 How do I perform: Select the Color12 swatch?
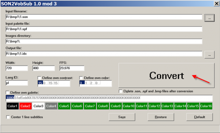[154, 106]
